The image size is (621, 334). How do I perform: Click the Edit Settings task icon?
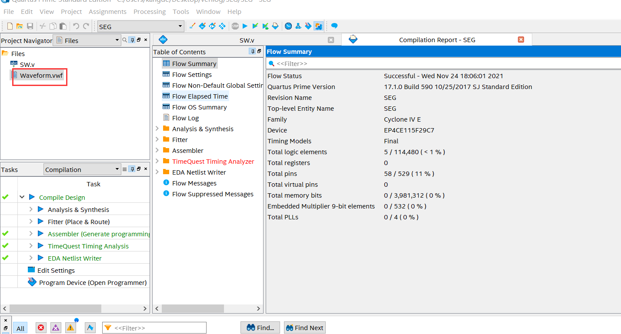pyautogui.click(x=31, y=270)
